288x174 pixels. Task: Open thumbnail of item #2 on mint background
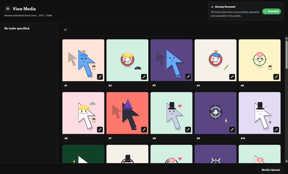tap(127, 60)
